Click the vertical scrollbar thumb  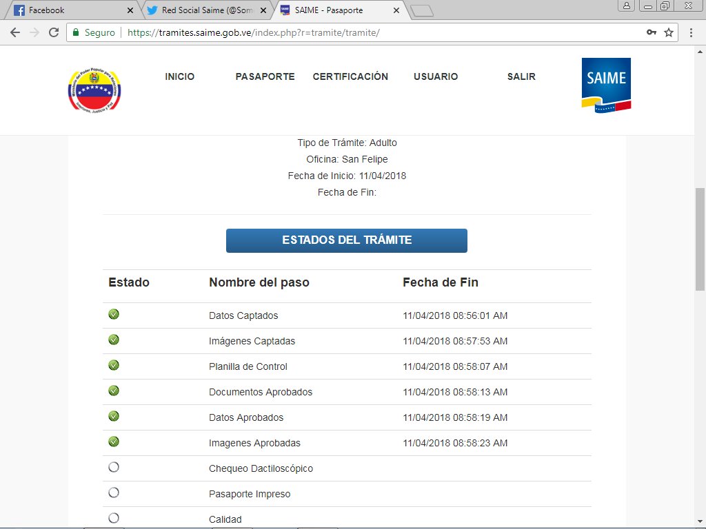(x=700, y=239)
